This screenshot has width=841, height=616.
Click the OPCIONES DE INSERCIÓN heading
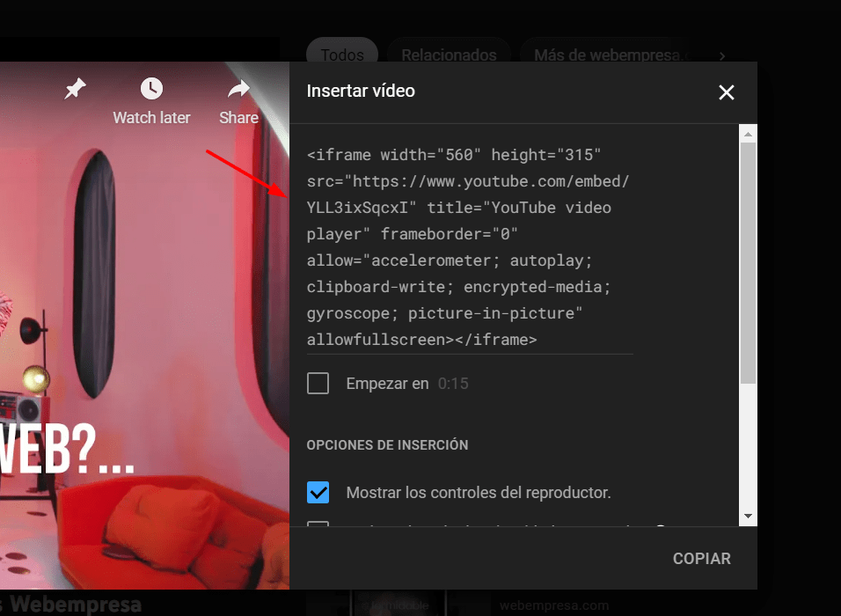387,444
